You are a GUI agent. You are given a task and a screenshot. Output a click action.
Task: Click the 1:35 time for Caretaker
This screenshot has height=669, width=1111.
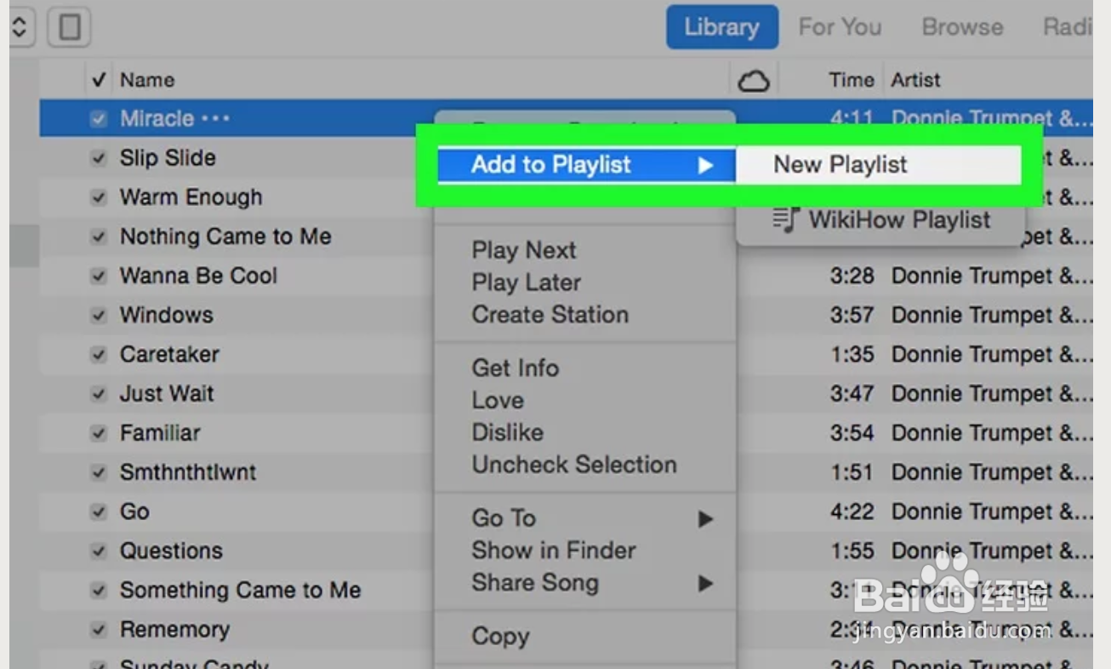point(852,354)
